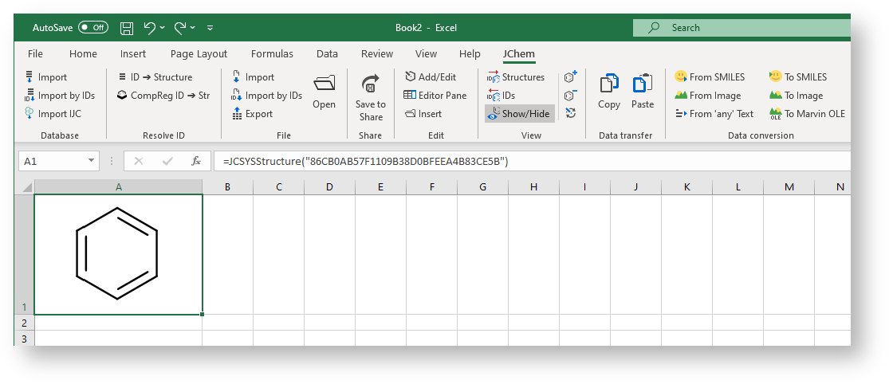This screenshot has height=384, width=889.
Task: Click the Save icon in title bar
Action: [127, 28]
